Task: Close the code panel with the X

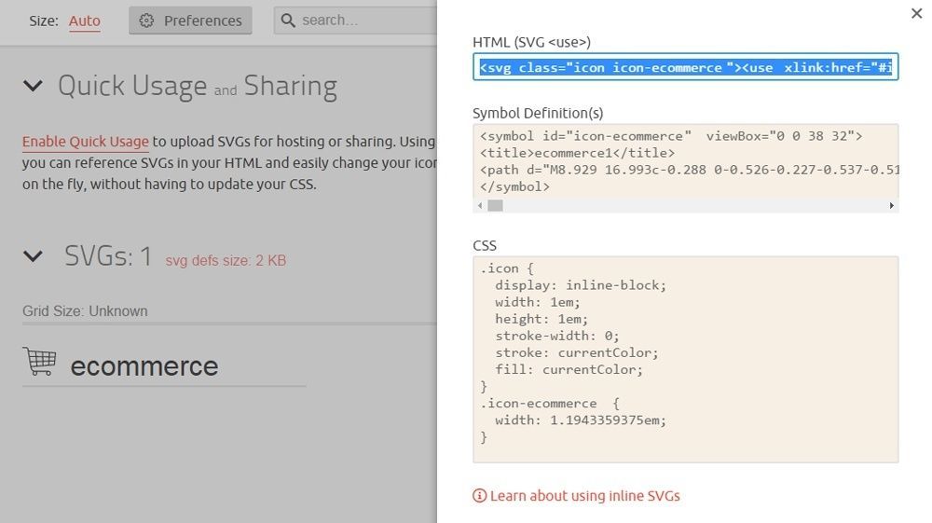Action: (916, 13)
